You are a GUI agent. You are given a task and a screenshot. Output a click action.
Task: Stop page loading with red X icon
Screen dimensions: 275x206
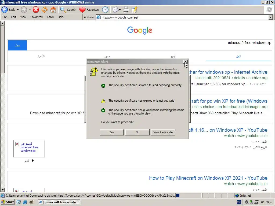click(36, 10)
